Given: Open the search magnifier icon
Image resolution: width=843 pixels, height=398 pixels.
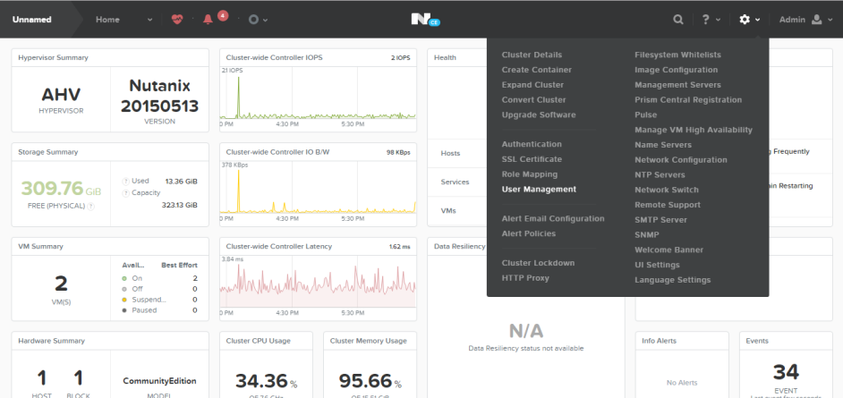Looking at the screenshot, I should (x=678, y=20).
